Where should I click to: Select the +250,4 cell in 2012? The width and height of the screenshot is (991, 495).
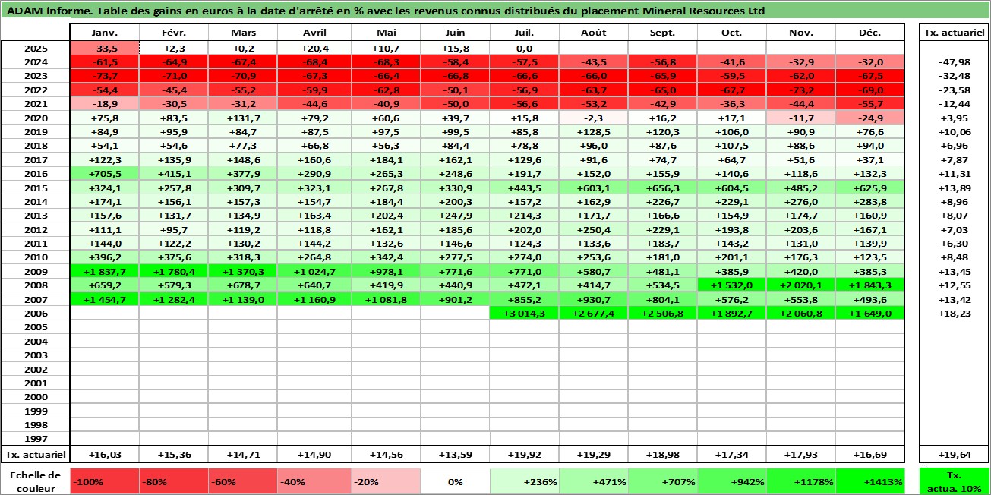tap(594, 229)
